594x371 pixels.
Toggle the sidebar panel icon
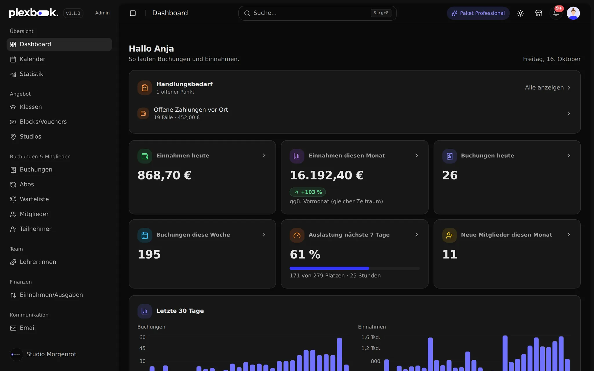coord(133,13)
